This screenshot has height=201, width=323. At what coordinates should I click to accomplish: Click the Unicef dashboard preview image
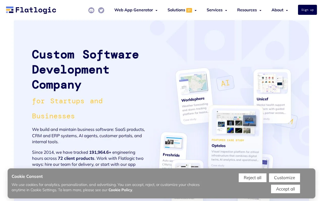pyautogui.click(x=272, y=83)
